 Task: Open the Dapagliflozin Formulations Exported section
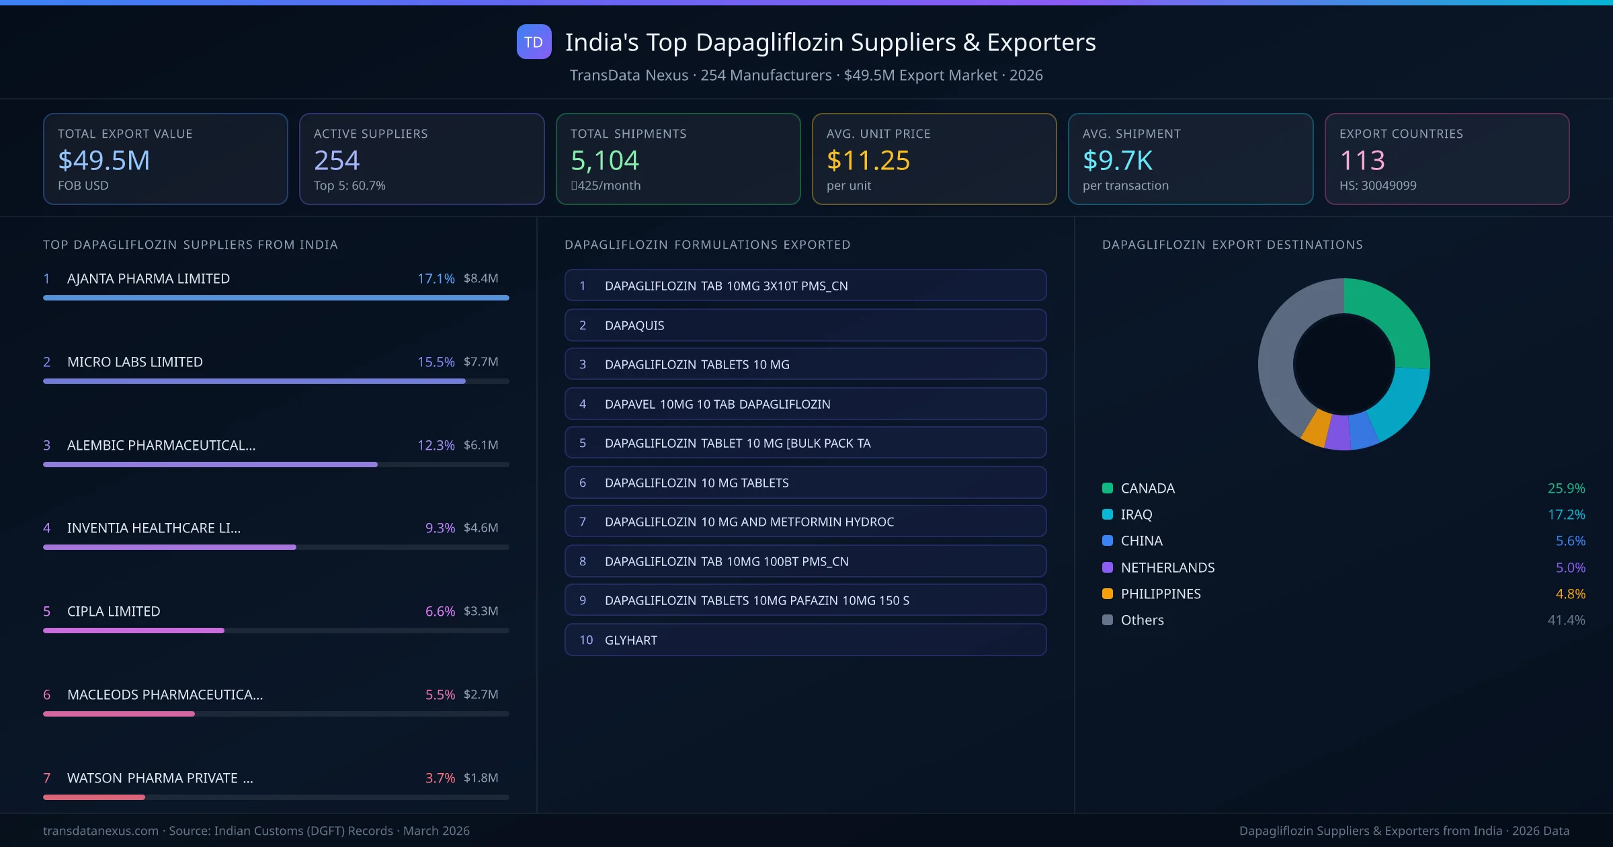point(707,245)
